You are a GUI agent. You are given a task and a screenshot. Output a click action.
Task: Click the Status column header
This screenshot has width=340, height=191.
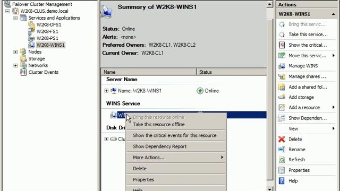coord(232,72)
